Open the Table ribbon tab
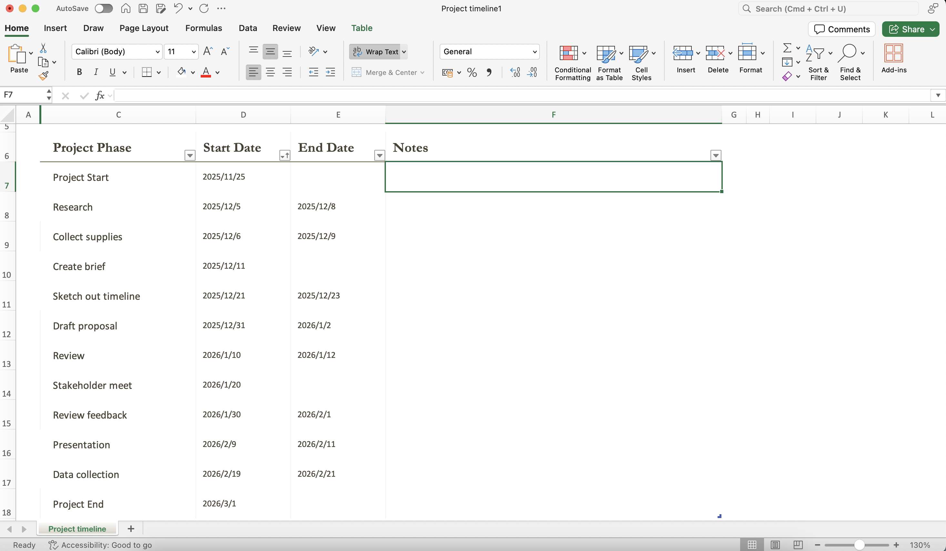 (x=361, y=28)
